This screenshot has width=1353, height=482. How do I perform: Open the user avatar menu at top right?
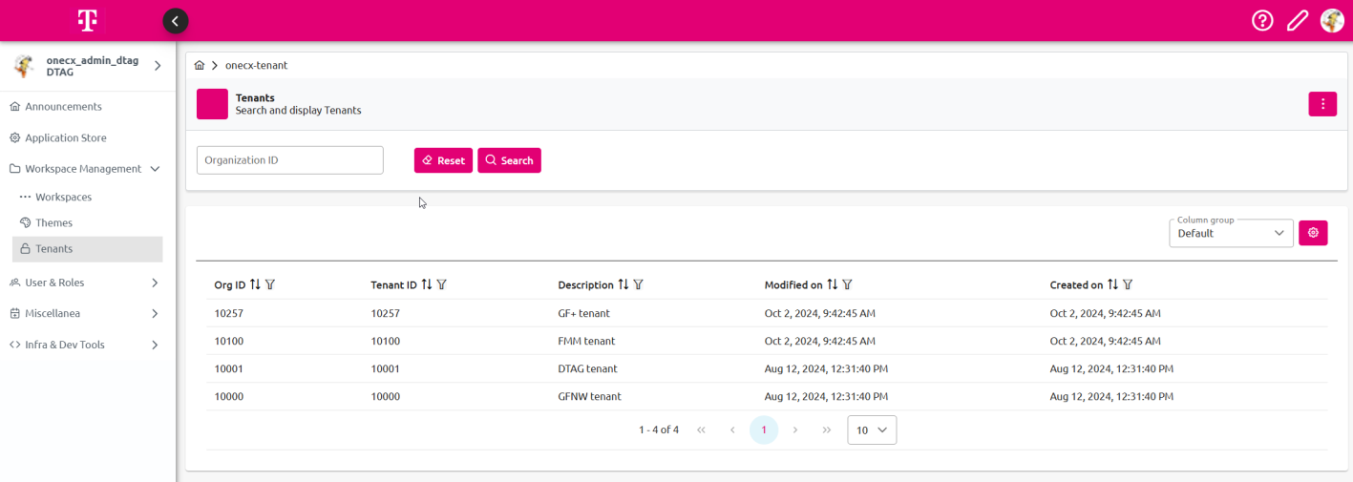point(1332,21)
